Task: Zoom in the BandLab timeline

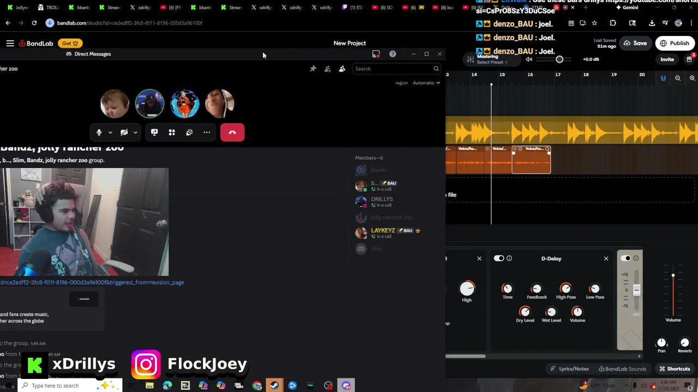Action: (x=692, y=78)
